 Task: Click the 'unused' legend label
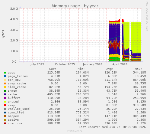[13, 102]
